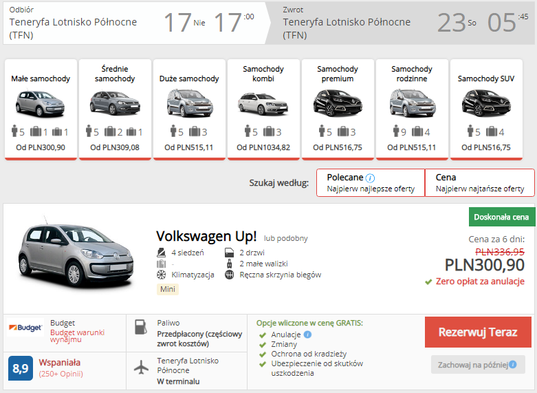Open the 250+ Opinii reviews link
Screen dimensions: 537x393
pos(61,374)
